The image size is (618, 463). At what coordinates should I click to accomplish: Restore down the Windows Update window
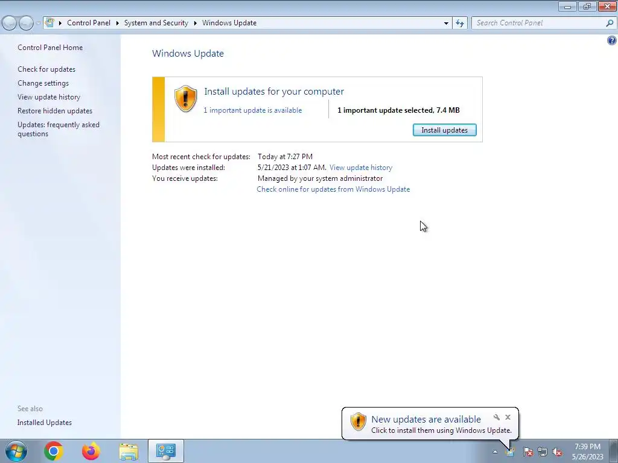587,6
